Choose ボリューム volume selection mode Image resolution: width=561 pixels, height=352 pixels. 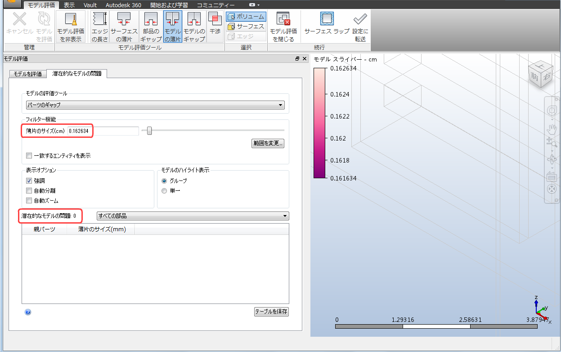pos(246,17)
